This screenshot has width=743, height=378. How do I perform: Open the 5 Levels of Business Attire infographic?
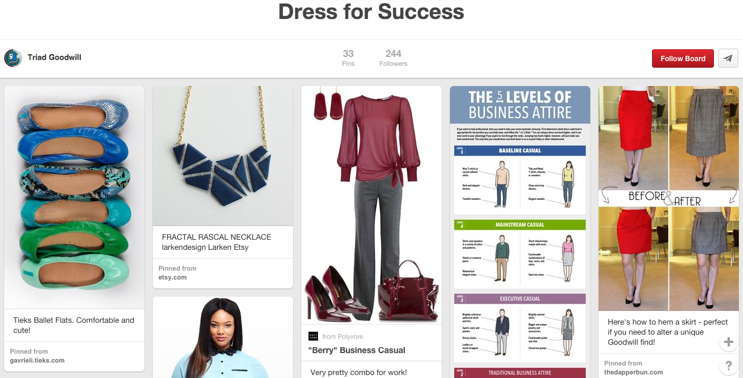(520, 232)
